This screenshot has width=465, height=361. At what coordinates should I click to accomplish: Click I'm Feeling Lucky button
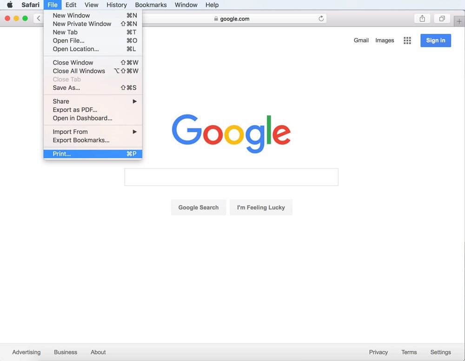pyautogui.click(x=261, y=207)
